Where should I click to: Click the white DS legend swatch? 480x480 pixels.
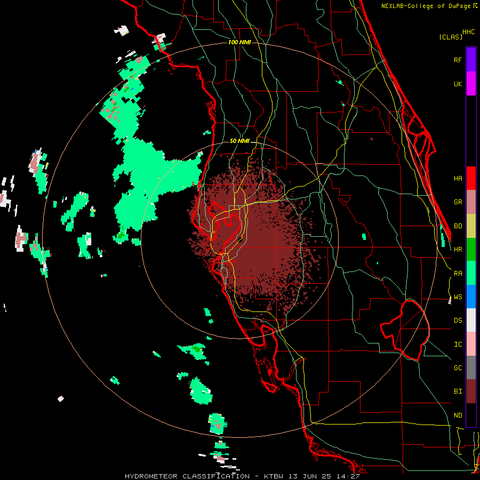[x=471, y=320]
